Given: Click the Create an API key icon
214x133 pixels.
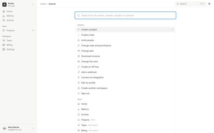Looking at the screenshot, I should 79,67.
